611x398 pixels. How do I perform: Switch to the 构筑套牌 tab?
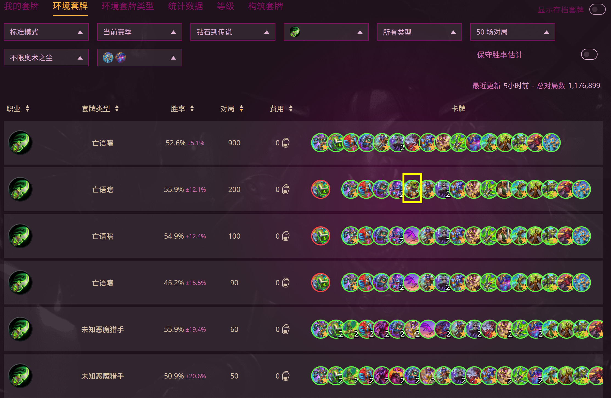coord(266,6)
